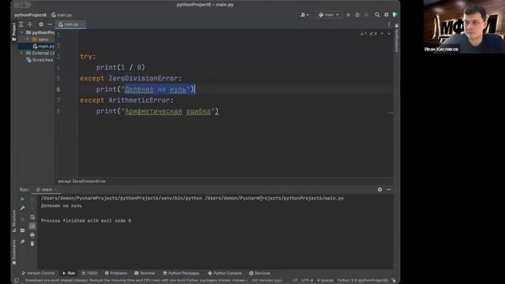Screen dimensions: 505x284
Task: Place cursor in 'Арифметическая ошибка' string
Action: click(168, 111)
